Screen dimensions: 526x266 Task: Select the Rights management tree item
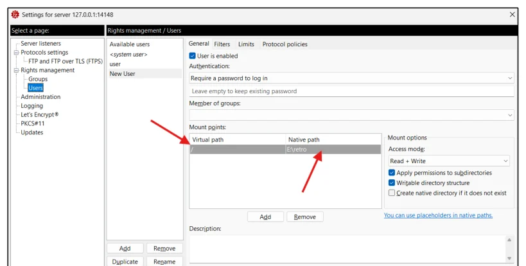[48, 70]
